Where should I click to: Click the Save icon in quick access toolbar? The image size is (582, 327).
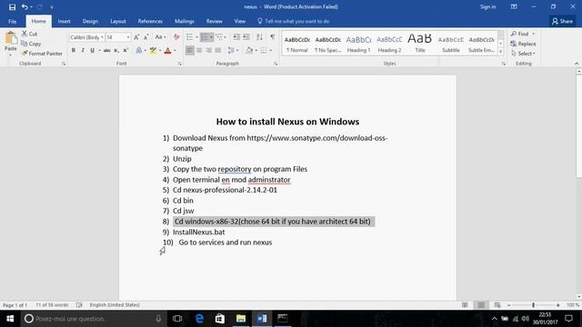click(x=12, y=7)
